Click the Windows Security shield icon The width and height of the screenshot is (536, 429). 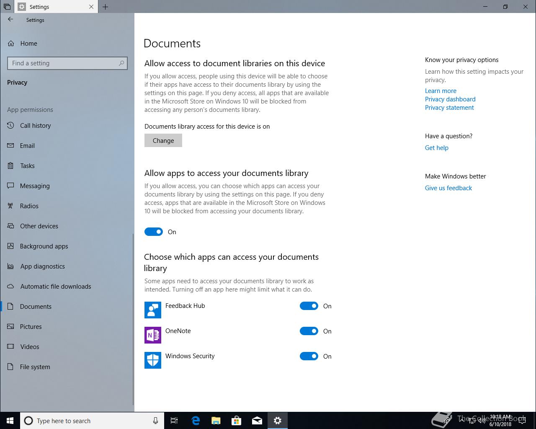(x=153, y=360)
